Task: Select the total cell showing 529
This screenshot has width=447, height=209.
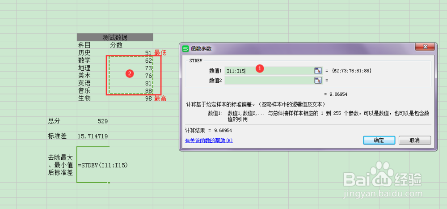Action: click(93, 121)
